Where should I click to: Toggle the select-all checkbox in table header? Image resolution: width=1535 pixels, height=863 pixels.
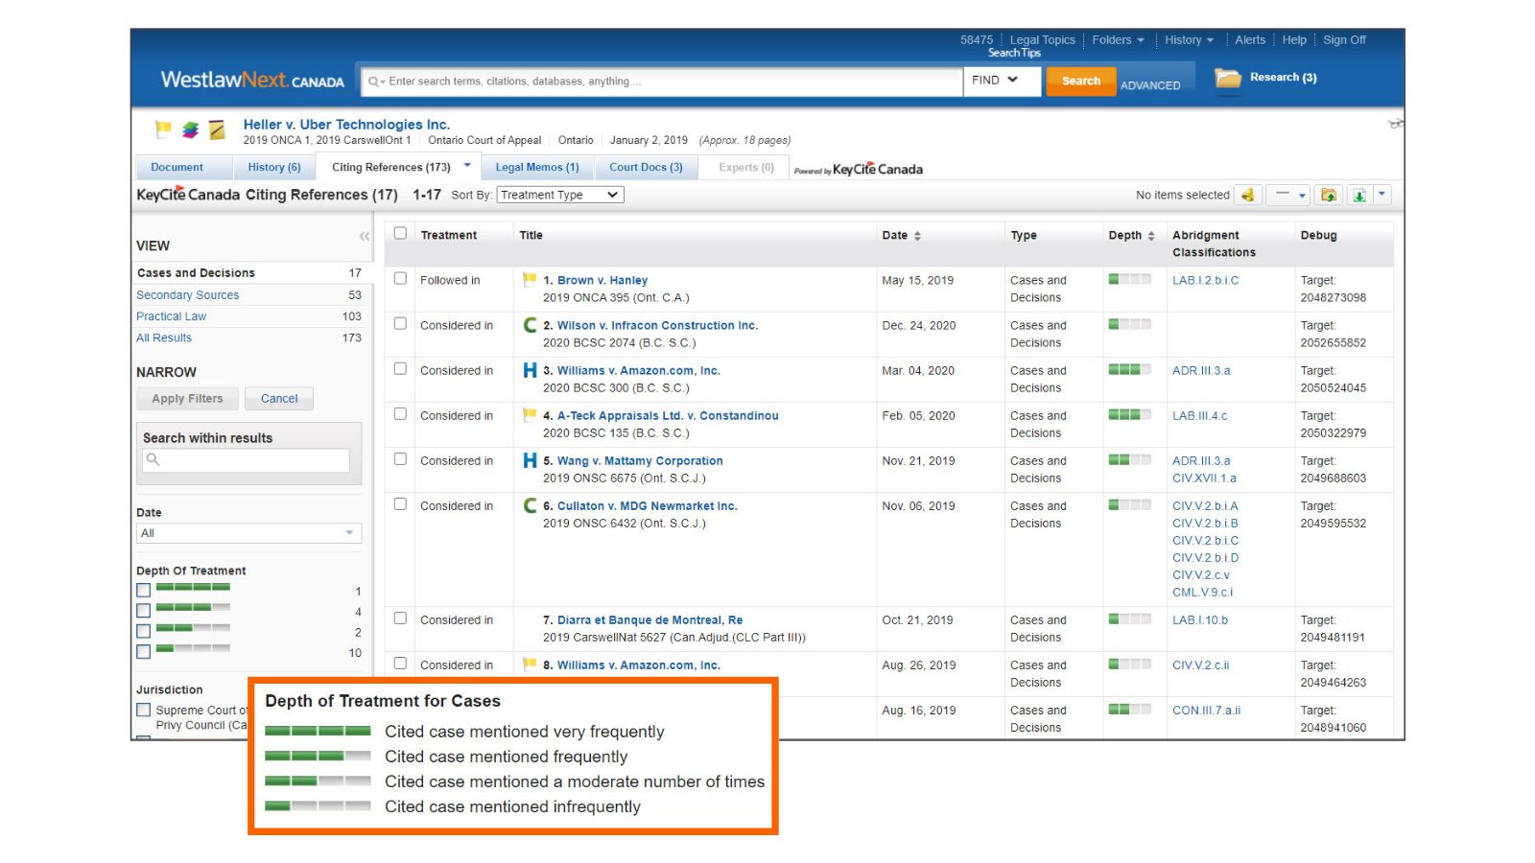coord(400,233)
